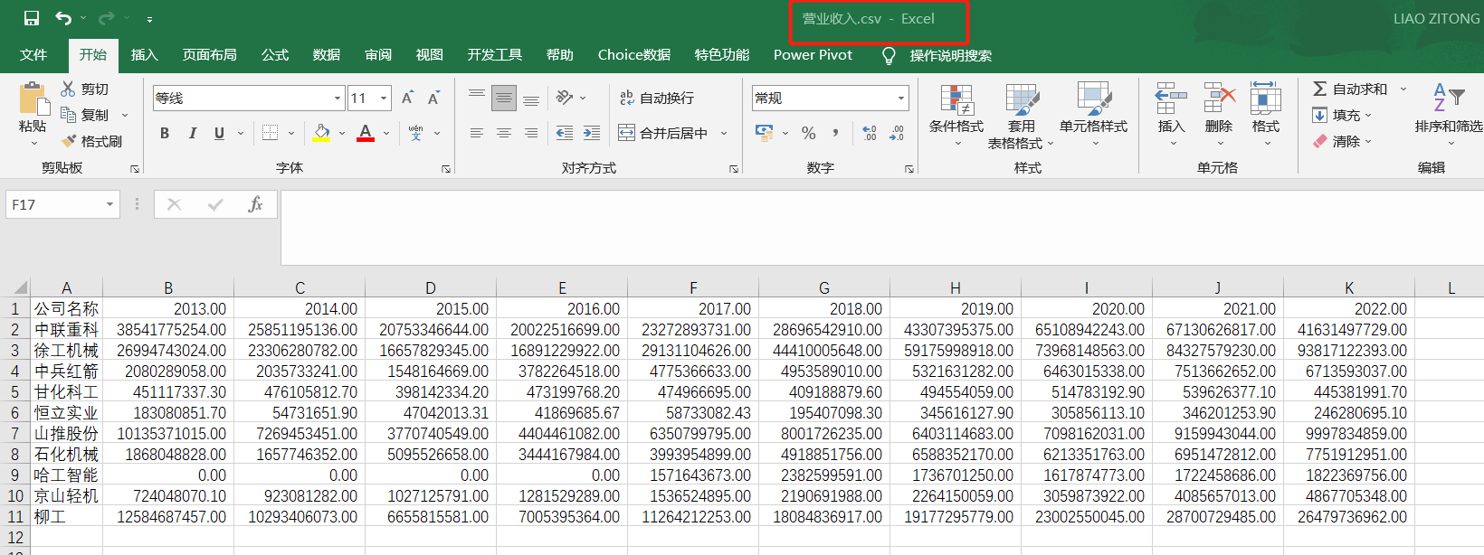
Task: Click the Select All corner triangle
Action: coord(19,287)
